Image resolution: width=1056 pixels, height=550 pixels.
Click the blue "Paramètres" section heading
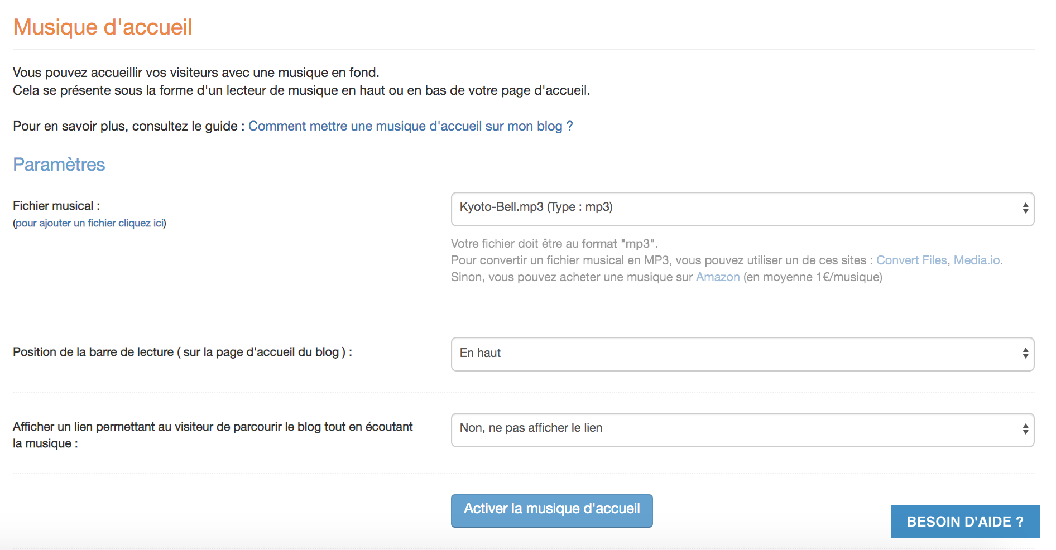click(x=59, y=165)
